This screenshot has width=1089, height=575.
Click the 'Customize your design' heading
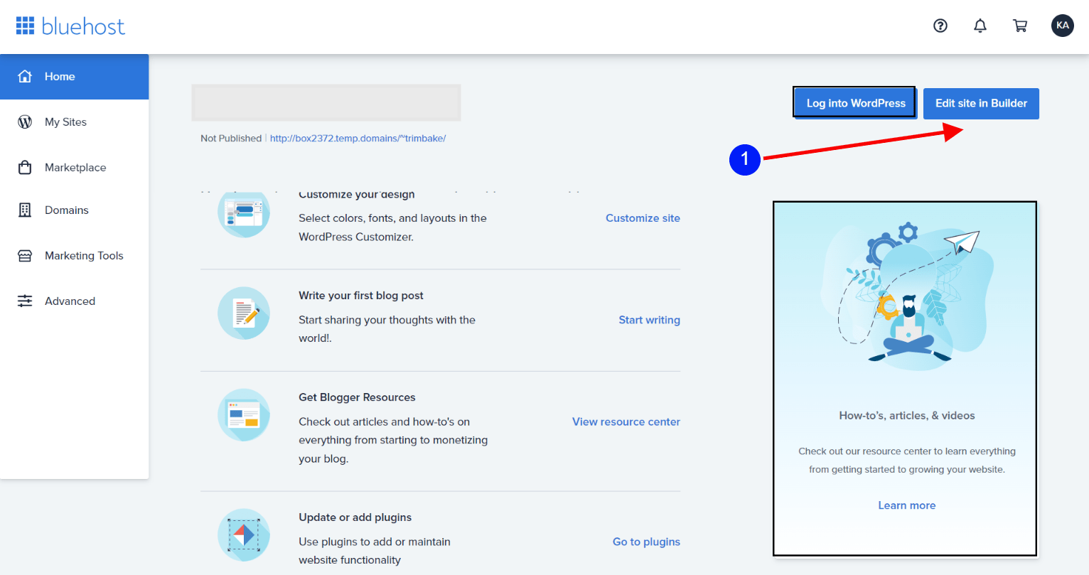(357, 195)
